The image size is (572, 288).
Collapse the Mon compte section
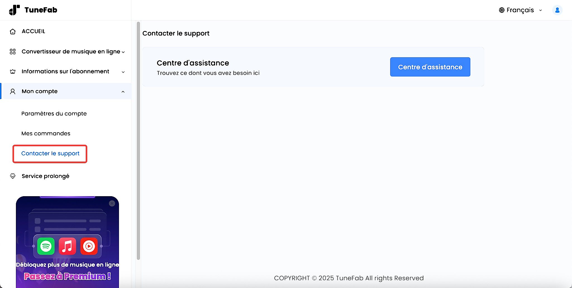(123, 91)
